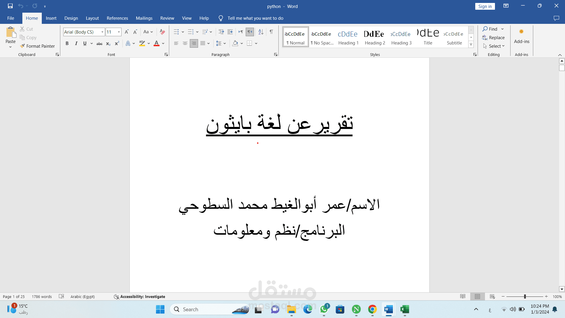Open the Comments pane icon
This screenshot has width=565, height=318.
[556, 18]
